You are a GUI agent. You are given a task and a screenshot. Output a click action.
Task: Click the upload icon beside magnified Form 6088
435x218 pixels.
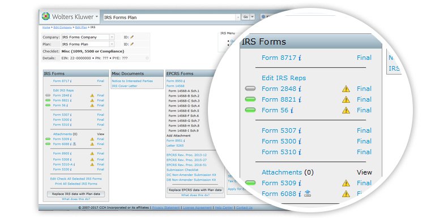click(x=307, y=193)
